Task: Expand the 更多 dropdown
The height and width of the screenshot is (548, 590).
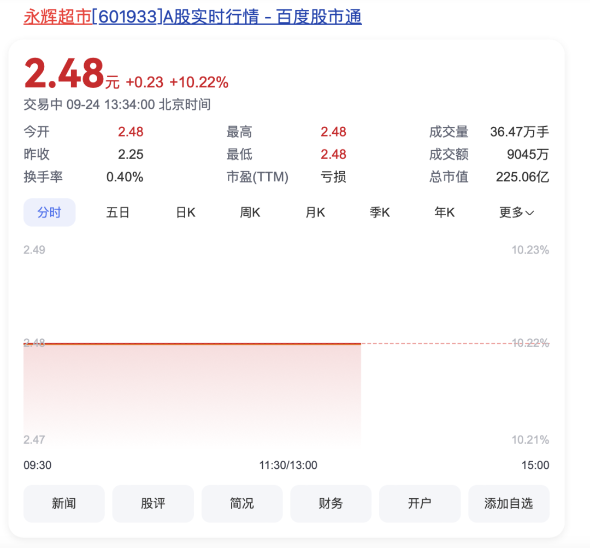Action: [516, 213]
